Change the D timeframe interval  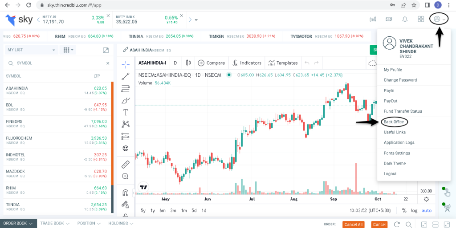pyautogui.click(x=175, y=63)
